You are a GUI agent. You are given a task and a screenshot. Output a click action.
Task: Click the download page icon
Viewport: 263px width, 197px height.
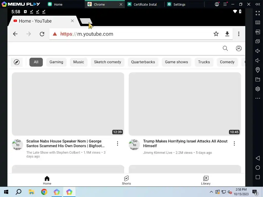227,34
